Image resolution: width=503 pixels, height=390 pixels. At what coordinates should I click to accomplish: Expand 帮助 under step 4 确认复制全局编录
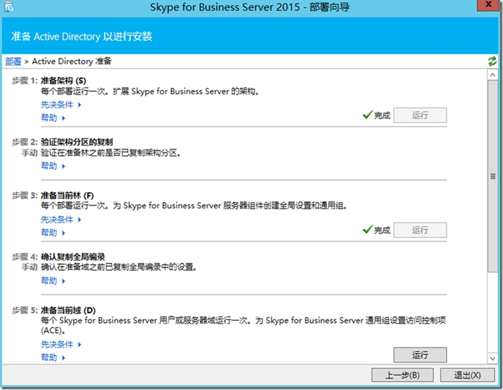(x=53, y=280)
